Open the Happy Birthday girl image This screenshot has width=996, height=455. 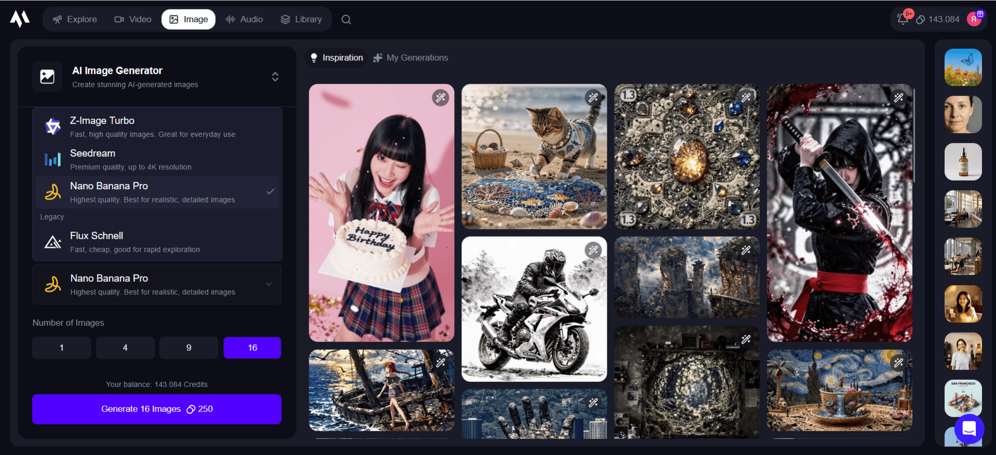point(381,213)
